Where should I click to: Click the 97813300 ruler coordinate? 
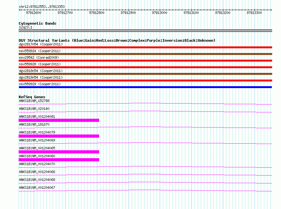coord(254,13)
